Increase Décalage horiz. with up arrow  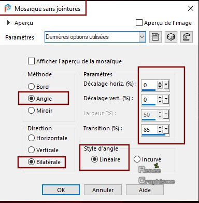(160, 83)
